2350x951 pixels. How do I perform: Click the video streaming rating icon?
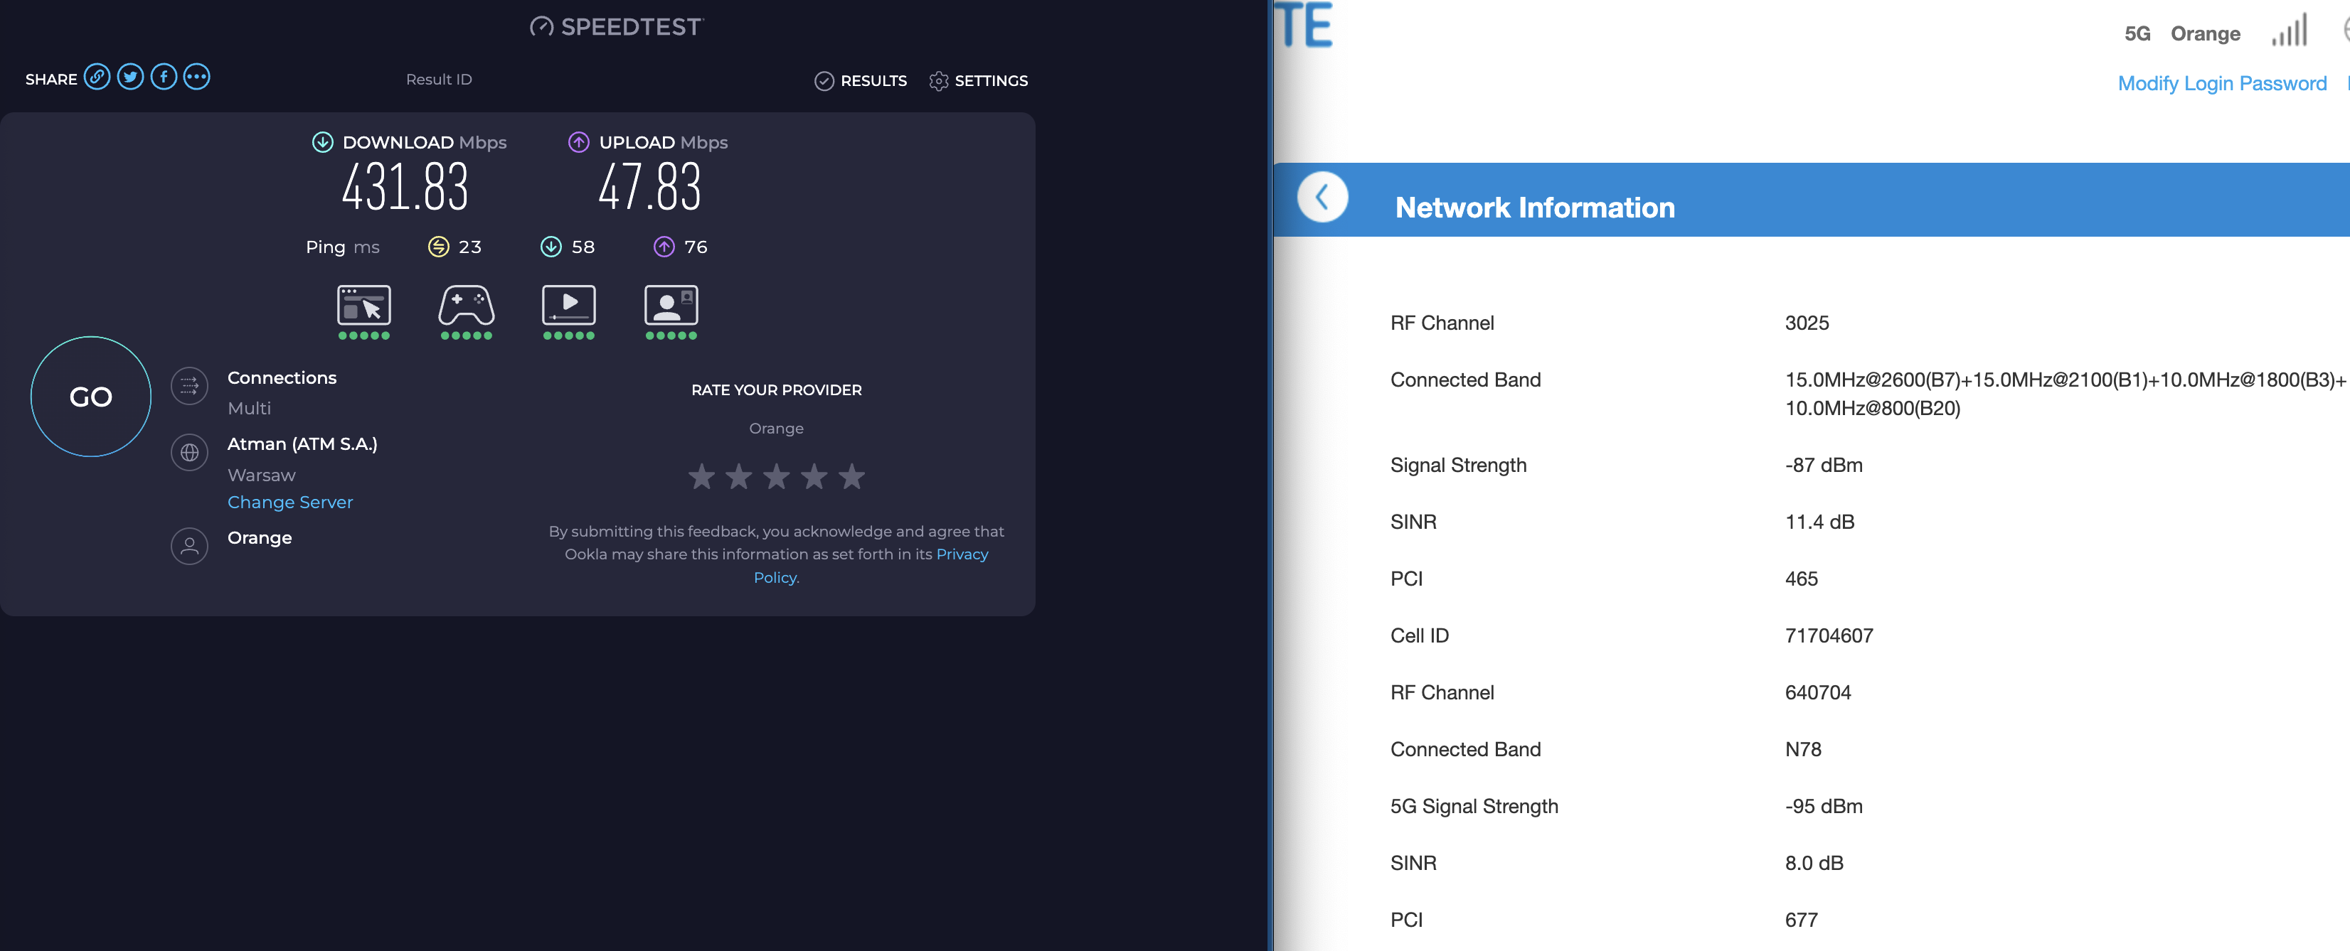[x=568, y=306]
